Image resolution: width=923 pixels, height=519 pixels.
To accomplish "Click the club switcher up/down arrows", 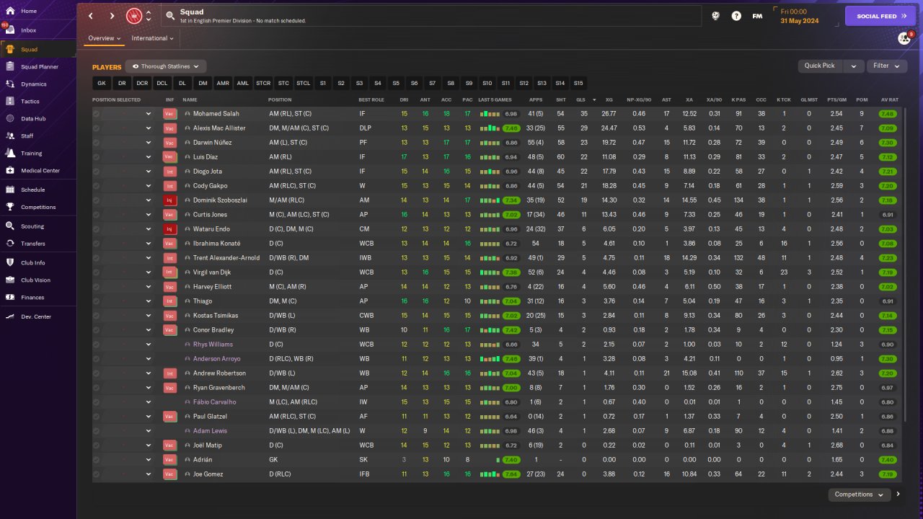I will [149, 16].
